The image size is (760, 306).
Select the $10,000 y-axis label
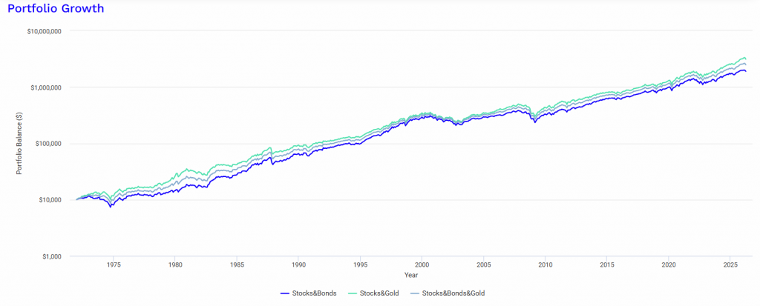click(x=49, y=200)
